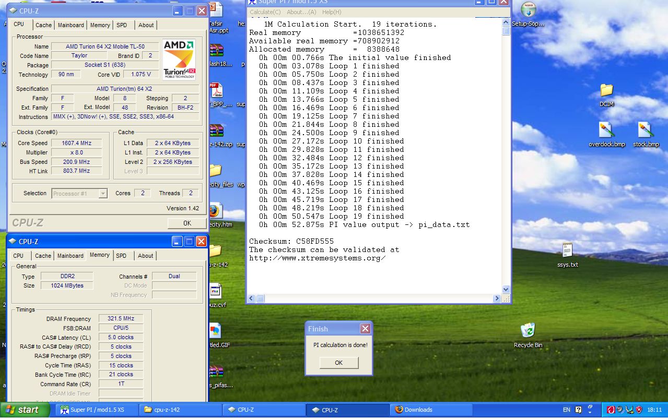The width and height of the screenshot is (668, 418).
Task: Open the s_pifas... archive icon
Action: (216, 372)
